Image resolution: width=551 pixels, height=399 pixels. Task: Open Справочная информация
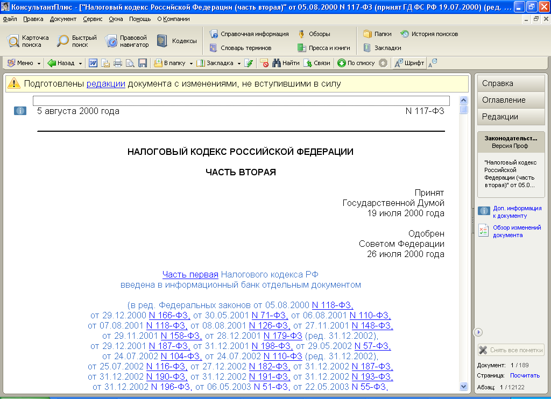pos(249,34)
